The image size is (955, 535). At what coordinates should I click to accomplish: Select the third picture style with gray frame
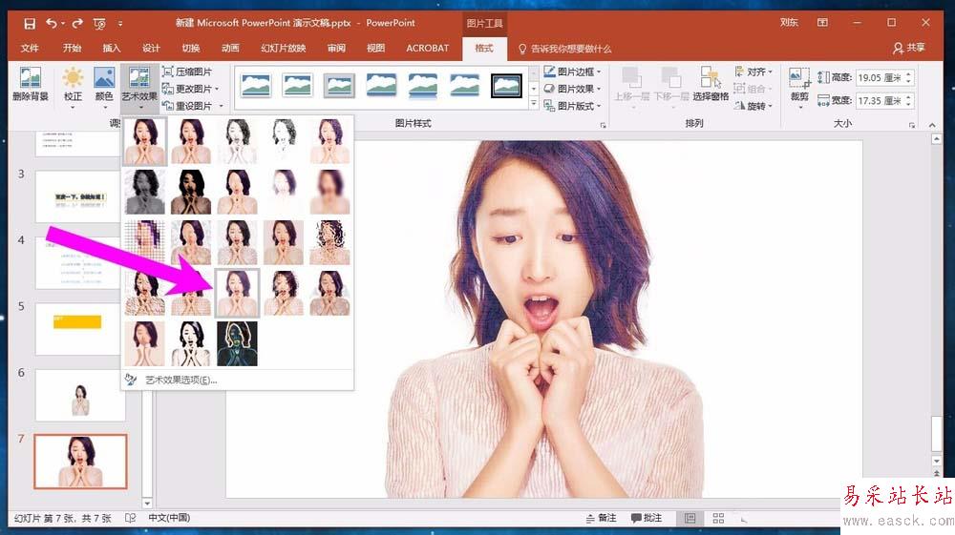339,86
